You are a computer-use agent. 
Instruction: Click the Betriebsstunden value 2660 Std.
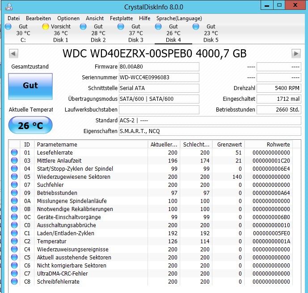279,110
